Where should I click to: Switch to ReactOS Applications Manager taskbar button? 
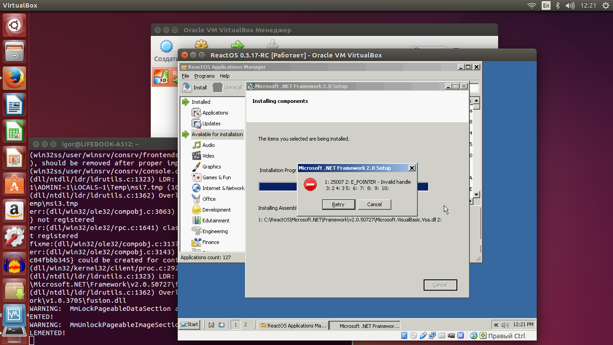(x=293, y=326)
